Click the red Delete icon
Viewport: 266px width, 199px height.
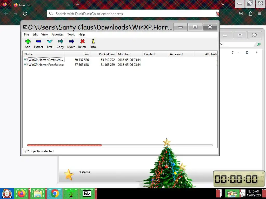click(x=82, y=41)
